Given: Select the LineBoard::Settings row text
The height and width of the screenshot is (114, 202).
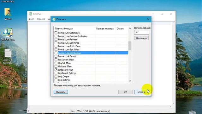Looking at the screenshot, I should point(67,73).
